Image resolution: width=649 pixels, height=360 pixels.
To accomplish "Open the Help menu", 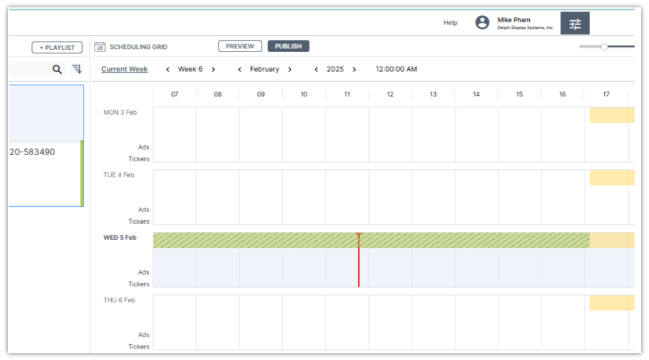I will tap(450, 23).
